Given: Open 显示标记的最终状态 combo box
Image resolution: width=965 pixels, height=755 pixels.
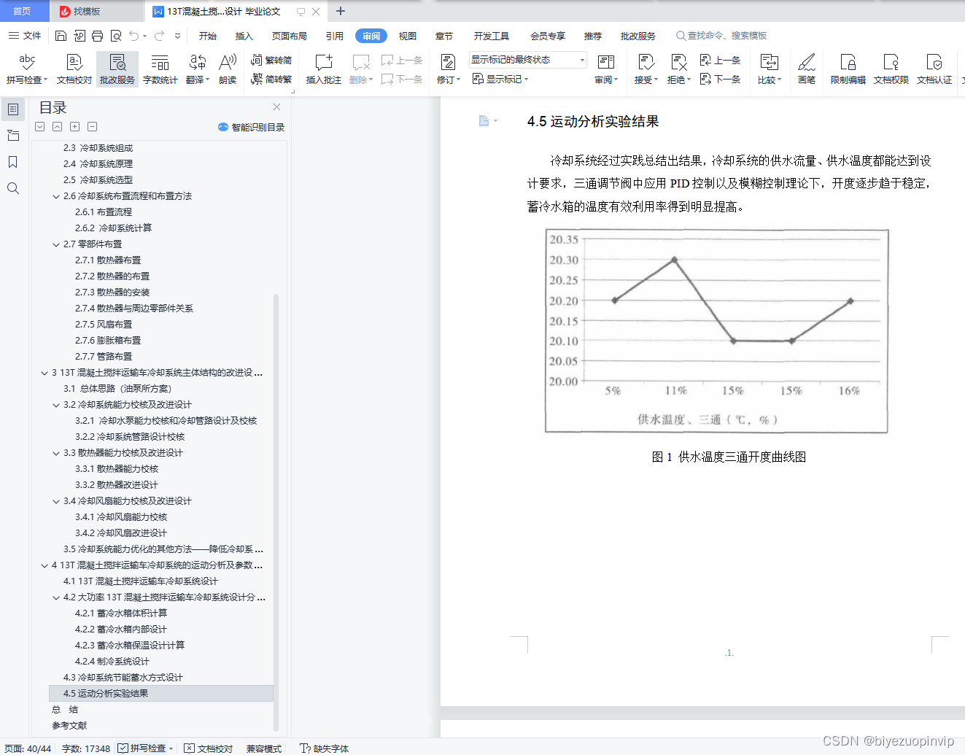Looking at the screenshot, I should pyautogui.click(x=527, y=60).
